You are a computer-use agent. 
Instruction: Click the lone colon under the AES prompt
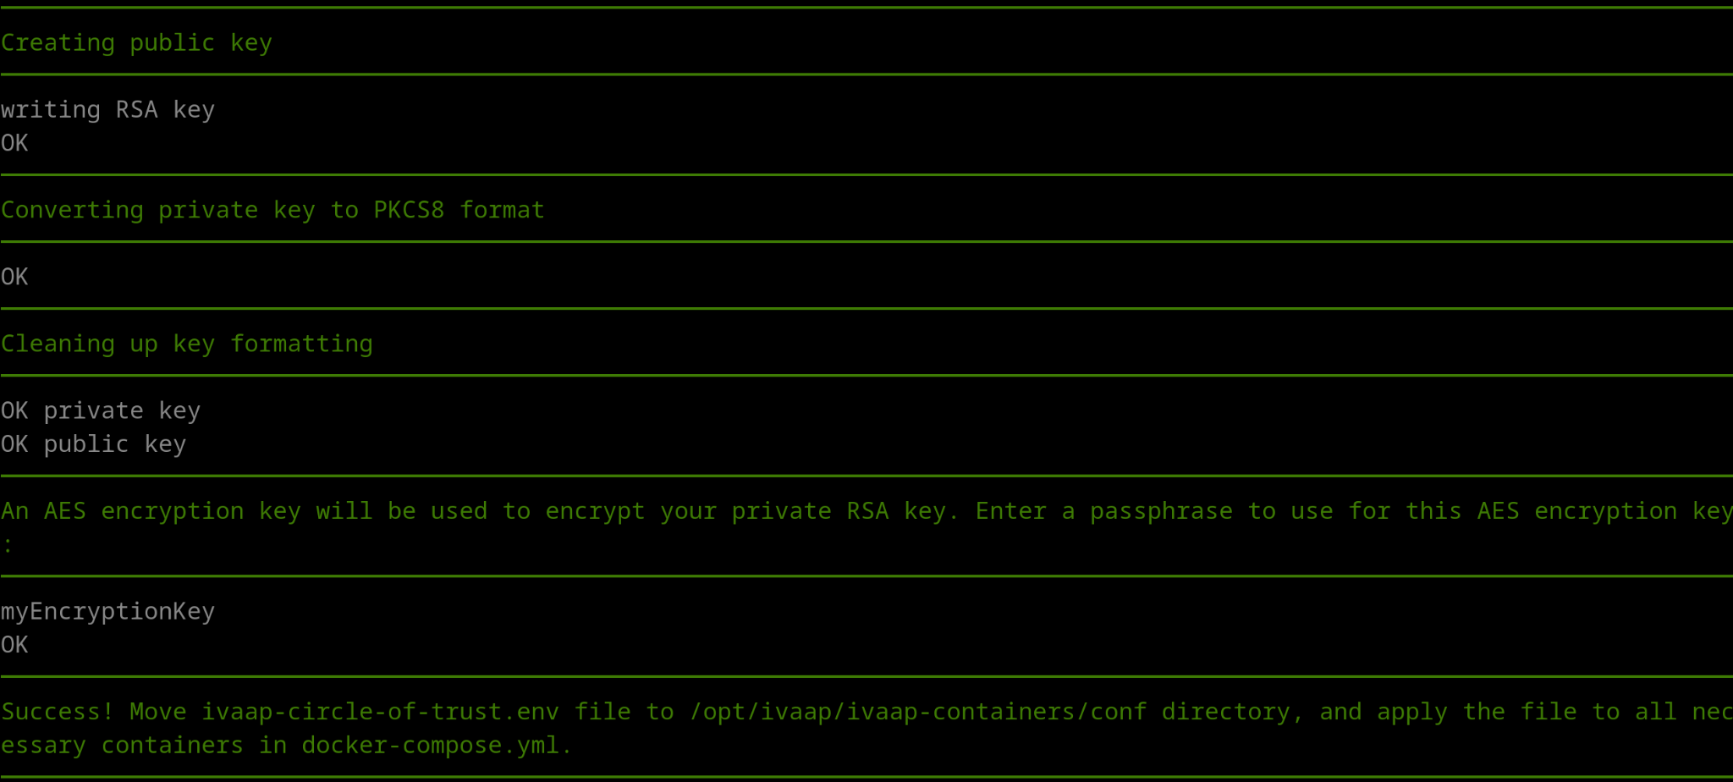click(8, 545)
